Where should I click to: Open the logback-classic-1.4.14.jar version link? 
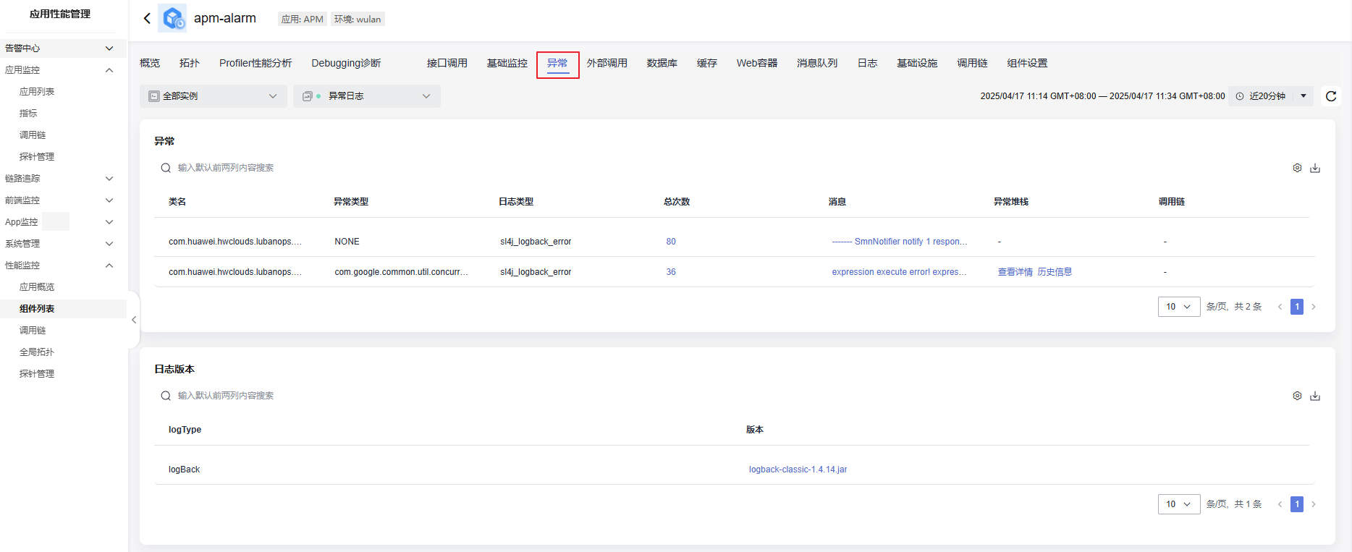(798, 470)
